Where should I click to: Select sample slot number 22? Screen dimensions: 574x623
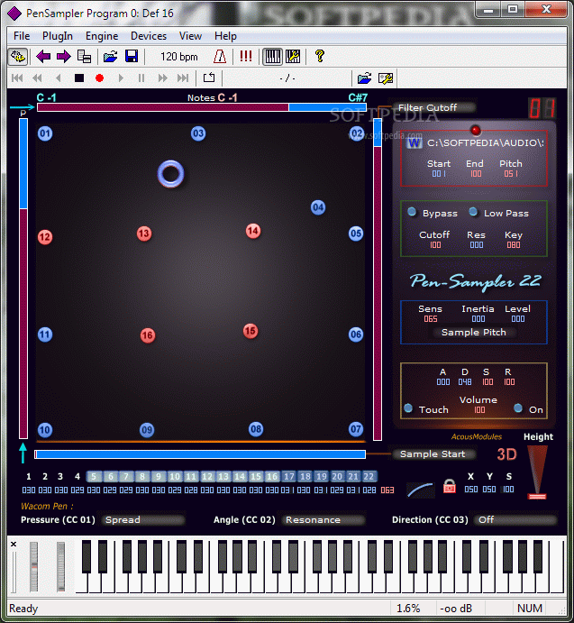tap(369, 476)
